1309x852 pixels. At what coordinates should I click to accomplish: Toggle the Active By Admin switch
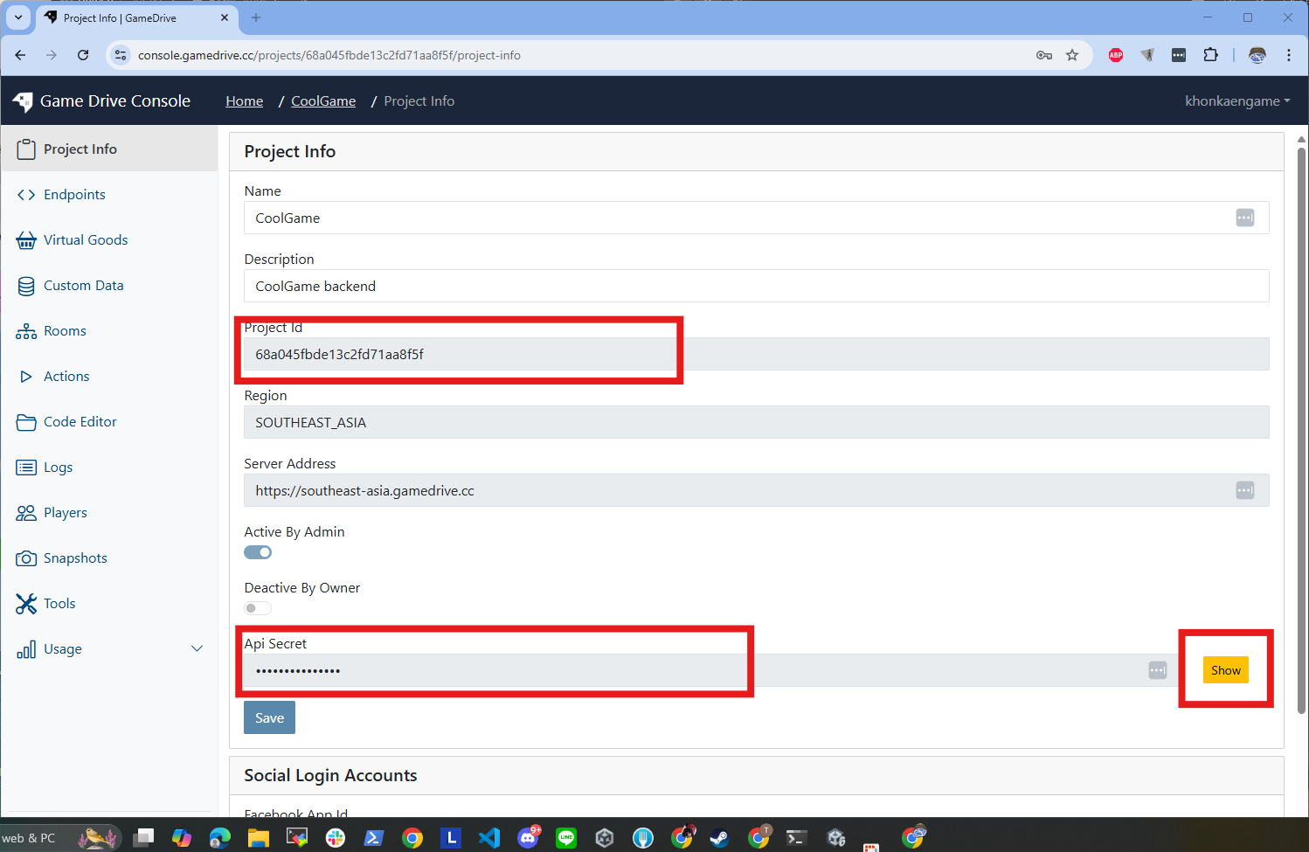(x=258, y=552)
